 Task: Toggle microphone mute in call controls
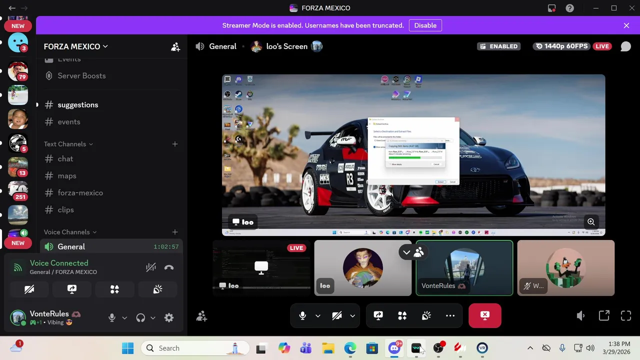tap(302, 315)
